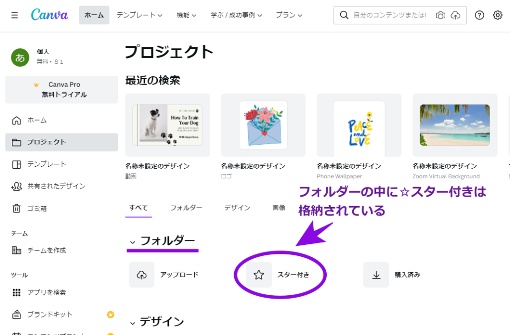Click the green あ profile avatar
510x335 pixels.
[x=20, y=58]
